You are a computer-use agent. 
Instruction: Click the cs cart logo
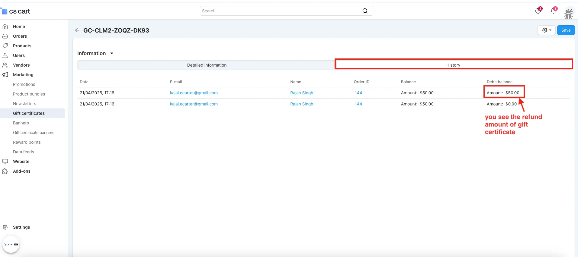(16, 11)
